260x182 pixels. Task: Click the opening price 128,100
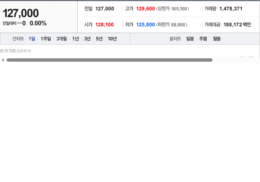tap(104, 25)
